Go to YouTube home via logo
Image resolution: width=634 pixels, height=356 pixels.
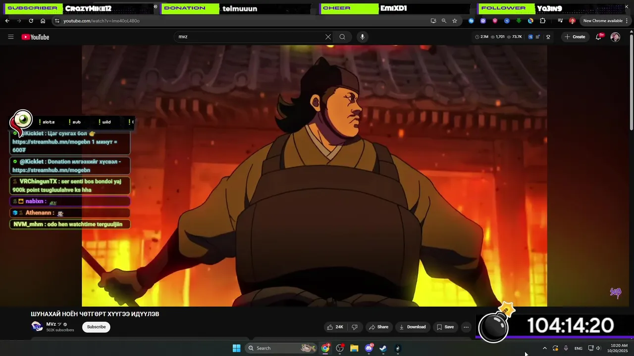tap(35, 37)
